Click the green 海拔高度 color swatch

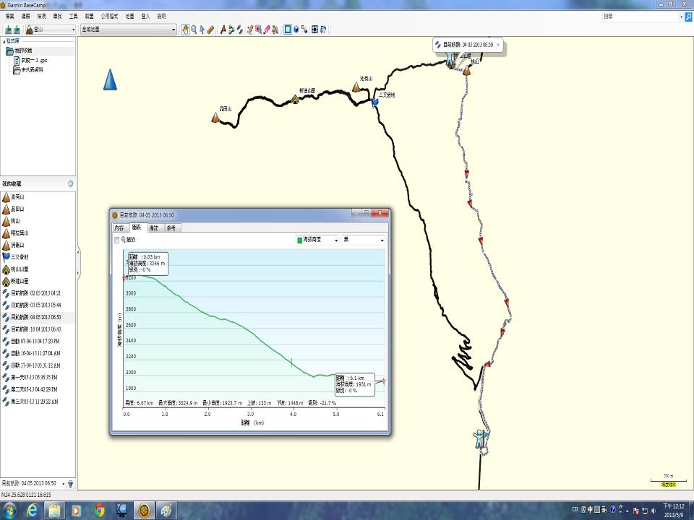coord(301,240)
